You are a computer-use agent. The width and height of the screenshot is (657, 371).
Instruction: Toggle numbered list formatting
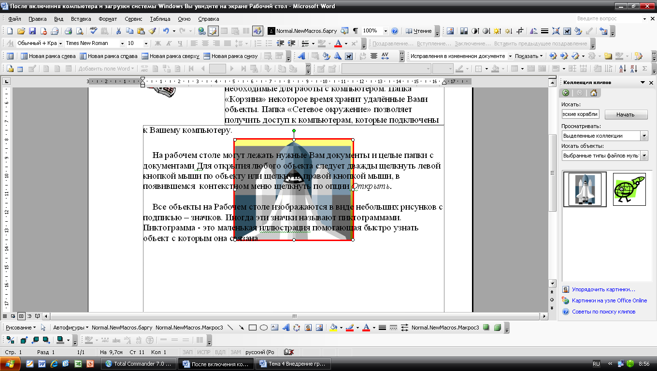click(257, 43)
